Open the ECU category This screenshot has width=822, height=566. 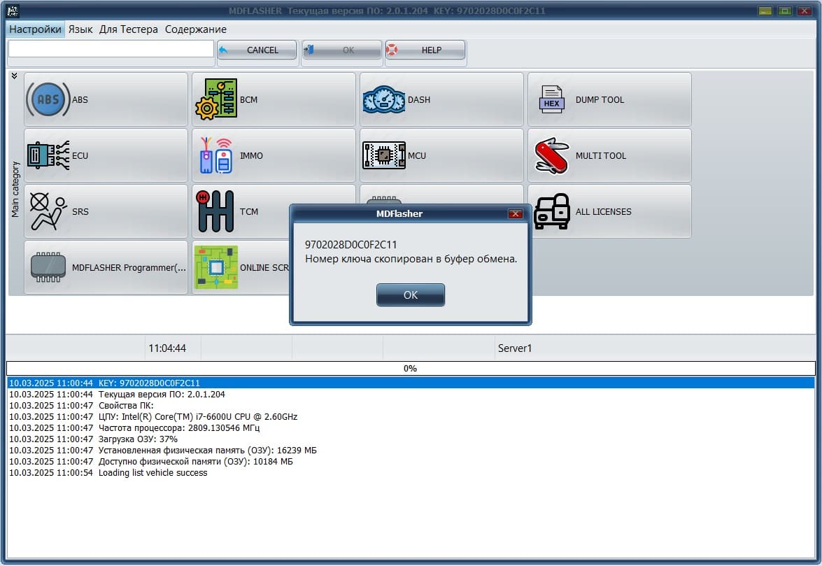(106, 155)
